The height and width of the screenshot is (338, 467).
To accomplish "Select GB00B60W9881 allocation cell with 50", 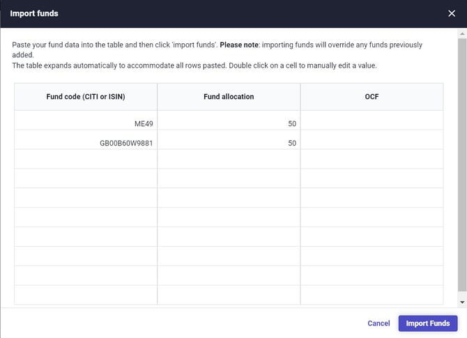I will [x=229, y=144].
